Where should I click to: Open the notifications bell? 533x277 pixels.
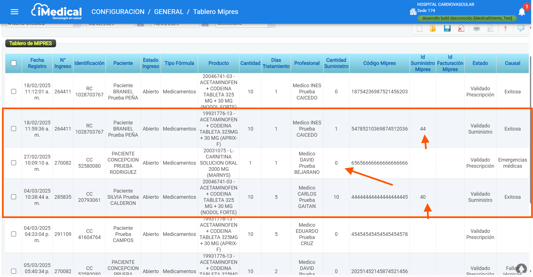[522, 11]
